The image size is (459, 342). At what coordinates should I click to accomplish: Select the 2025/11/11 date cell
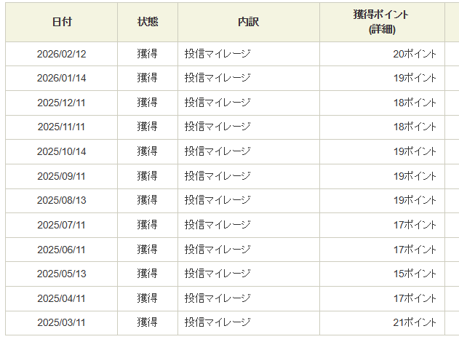[62, 127]
